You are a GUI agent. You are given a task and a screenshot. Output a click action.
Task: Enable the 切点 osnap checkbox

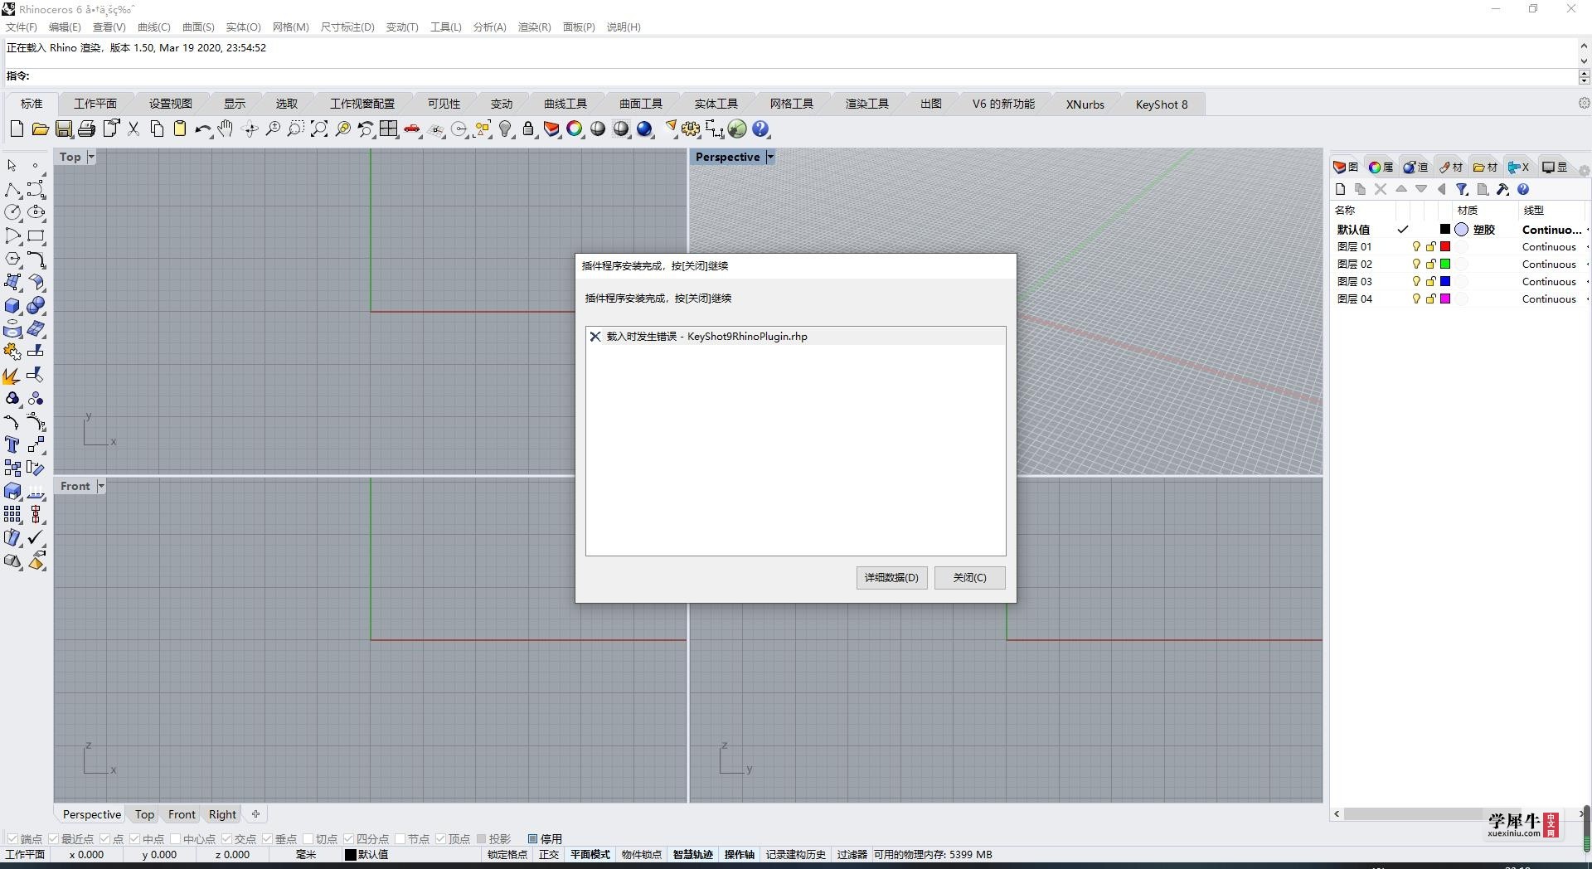point(308,839)
